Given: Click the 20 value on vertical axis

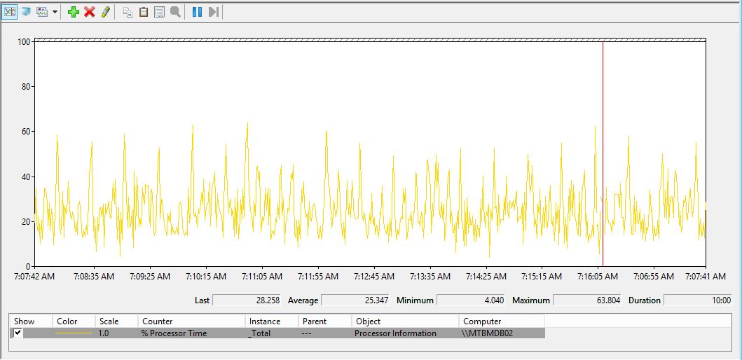Looking at the screenshot, I should click(x=27, y=221).
